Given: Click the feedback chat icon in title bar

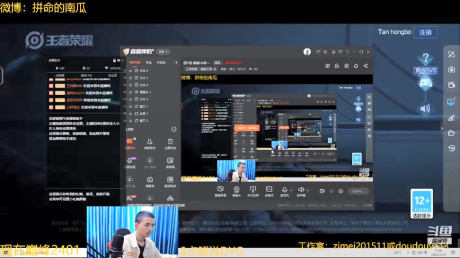Looking at the screenshot, I should coord(325,52).
